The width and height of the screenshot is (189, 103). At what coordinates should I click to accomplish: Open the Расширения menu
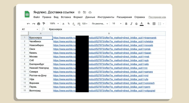coord(124,17)
